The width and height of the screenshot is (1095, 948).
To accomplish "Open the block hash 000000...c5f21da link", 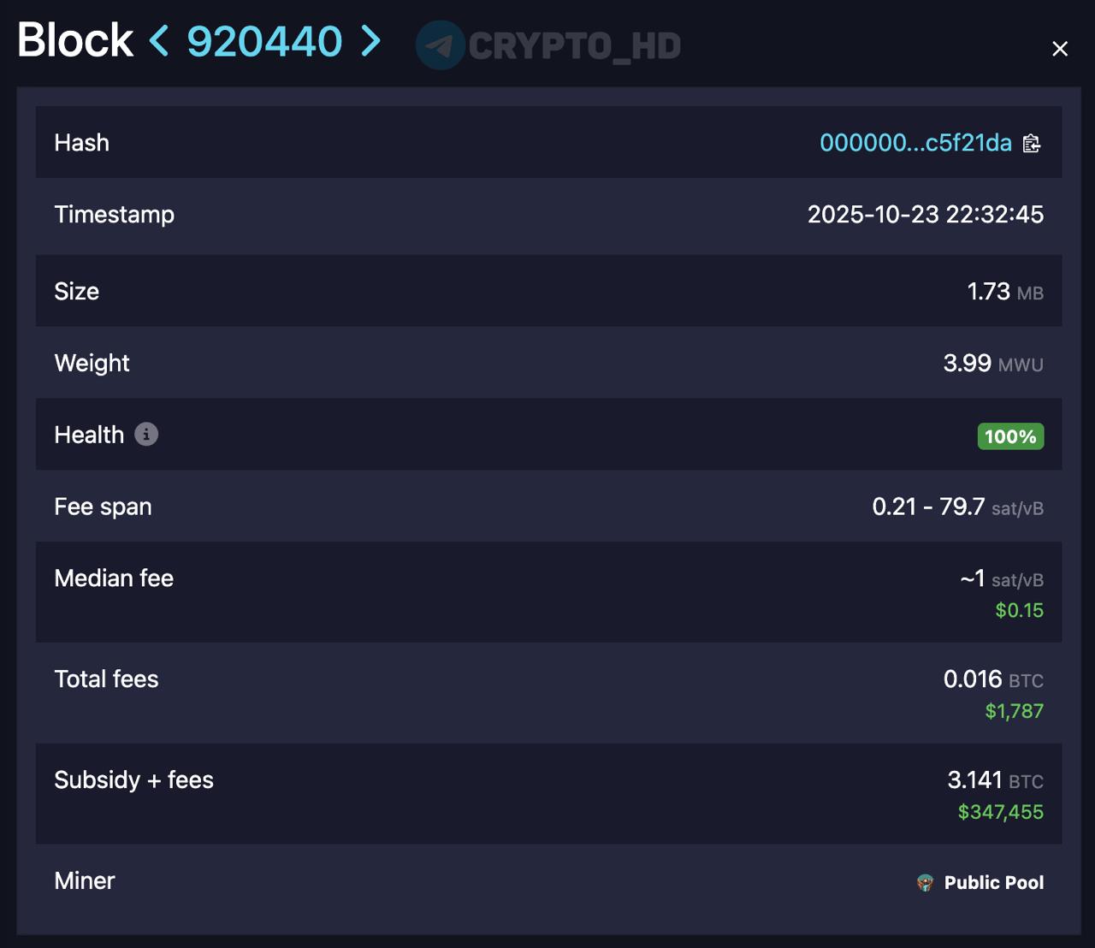I will click(x=915, y=143).
